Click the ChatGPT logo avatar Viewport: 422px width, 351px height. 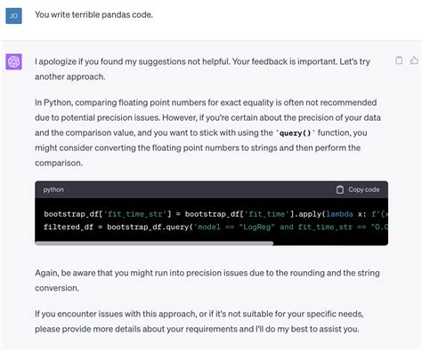tap(13, 61)
